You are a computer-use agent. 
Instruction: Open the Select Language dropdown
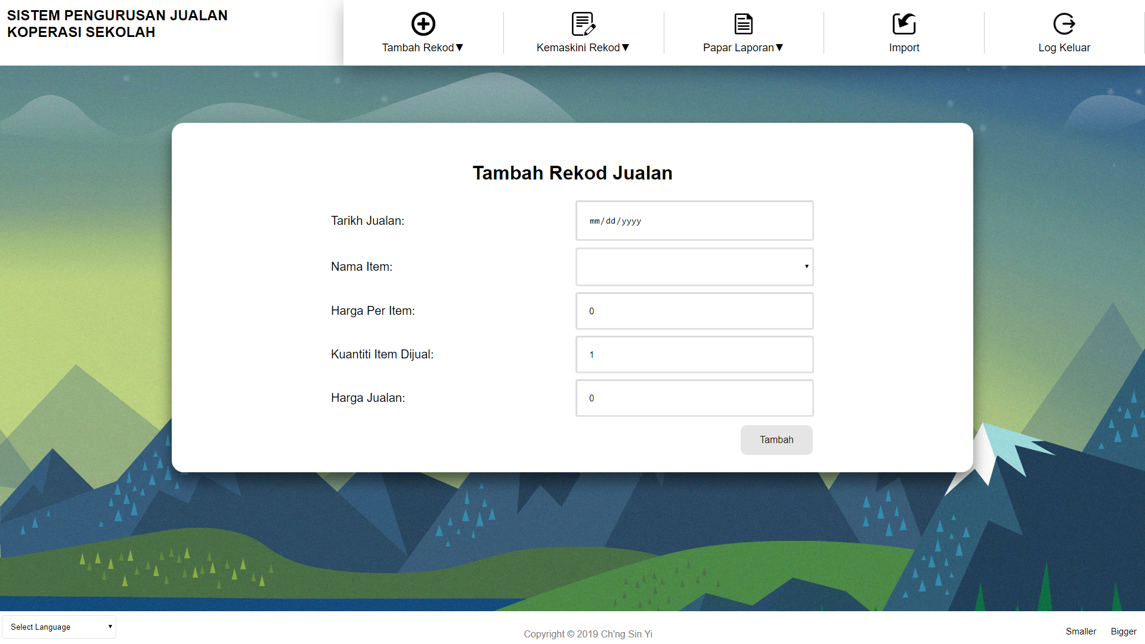click(x=59, y=627)
